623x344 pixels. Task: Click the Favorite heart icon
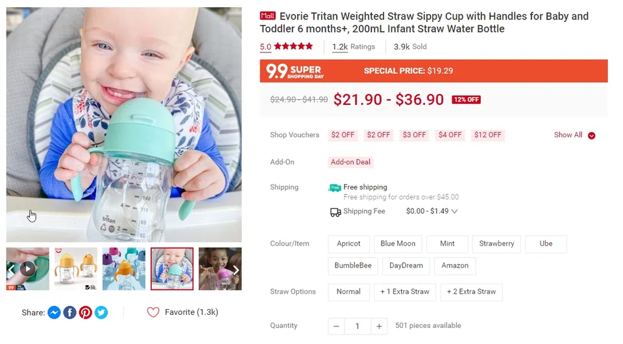coord(153,312)
